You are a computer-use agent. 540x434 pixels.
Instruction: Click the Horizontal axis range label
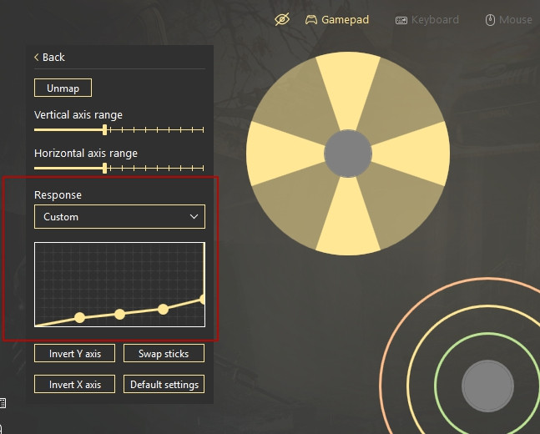pyautogui.click(x=86, y=153)
